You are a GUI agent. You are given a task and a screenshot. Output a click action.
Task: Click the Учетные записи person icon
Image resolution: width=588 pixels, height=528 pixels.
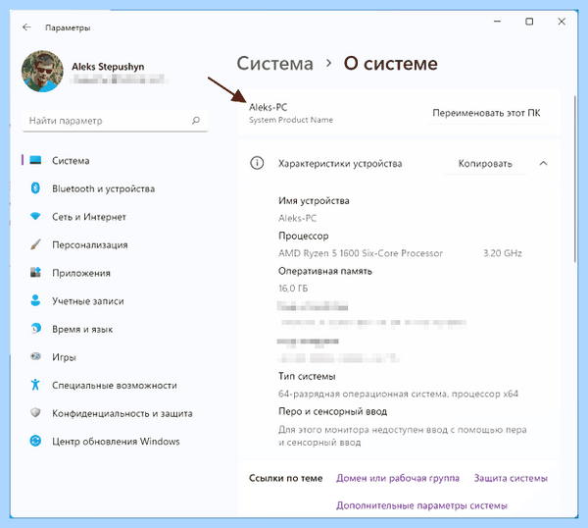point(35,300)
